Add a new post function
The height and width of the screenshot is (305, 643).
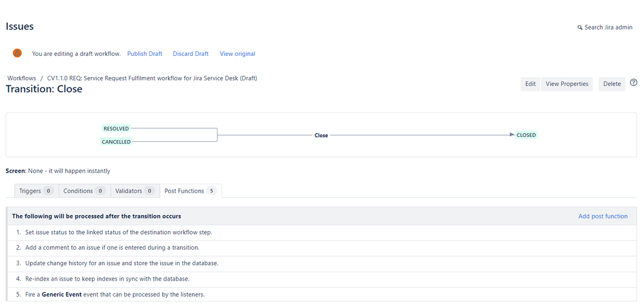pyautogui.click(x=603, y=216)
